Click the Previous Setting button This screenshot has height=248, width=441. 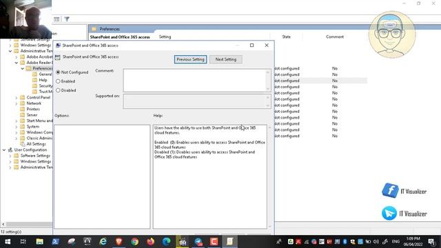point(190,59)
